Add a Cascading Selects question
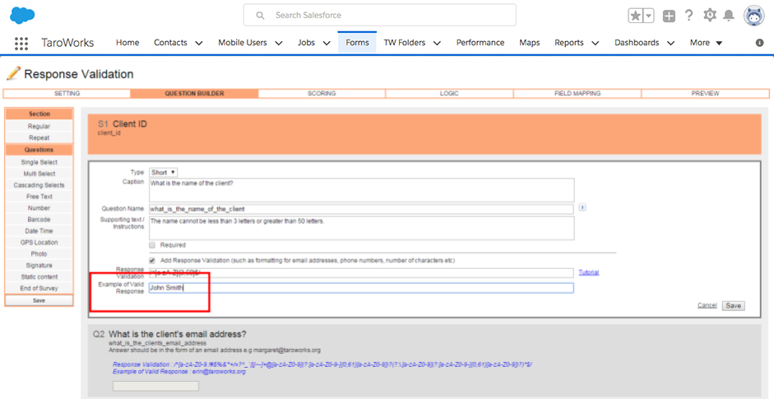 [39, 185]
